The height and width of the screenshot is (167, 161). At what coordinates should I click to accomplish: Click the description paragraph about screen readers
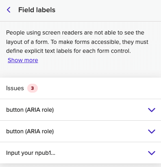tap(77, 46)
